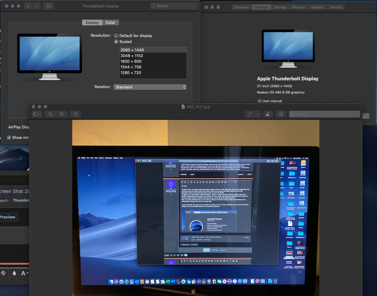Rotate the image left in Preview
377x296 pixels.
point(268,114)
